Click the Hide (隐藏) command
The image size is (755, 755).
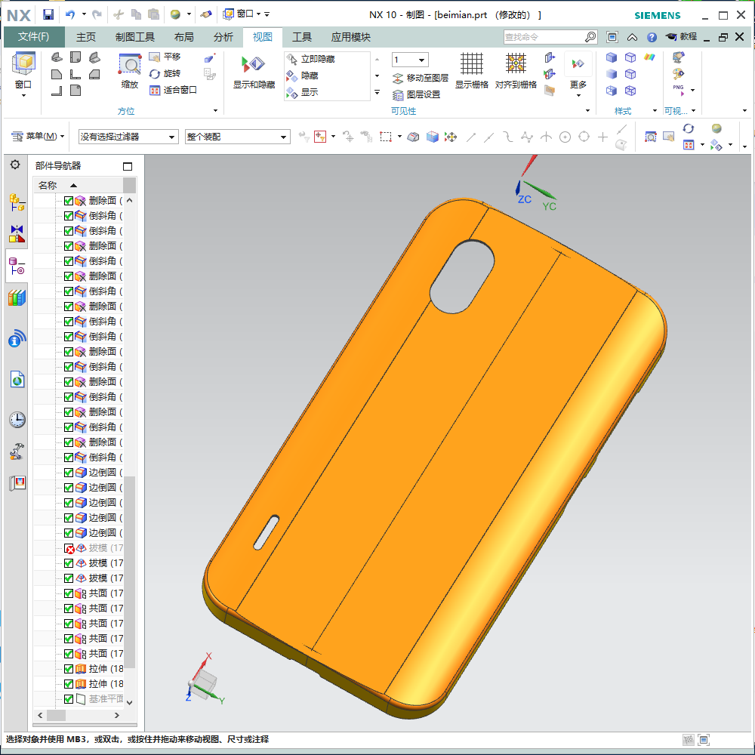coord(303,75)
